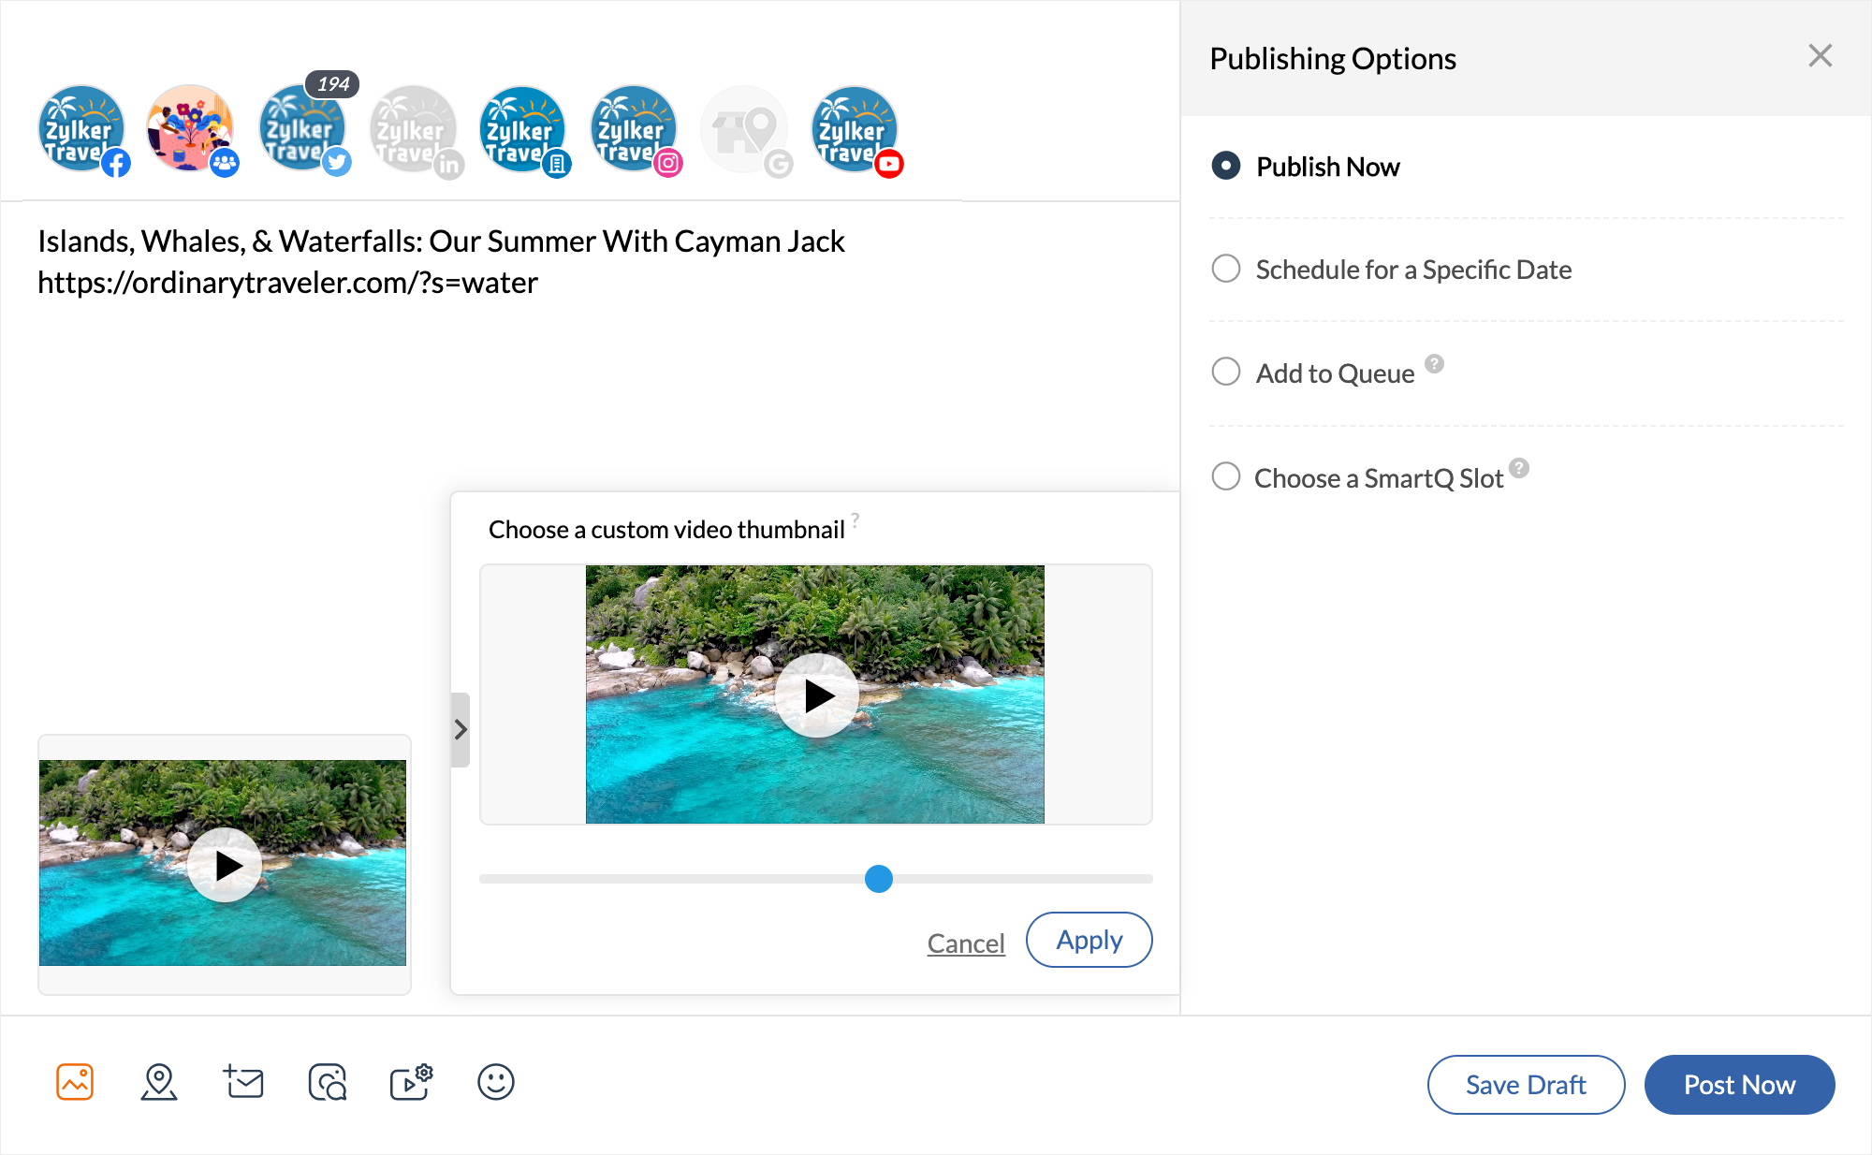Viewport: 1872px width, 1155px height.
Task: Click the add mail envelope icon
Action: 243,1082
